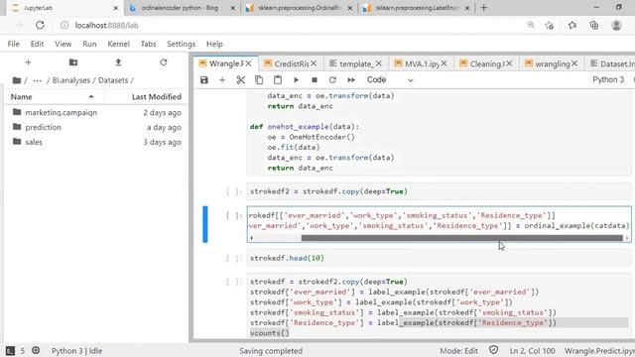Paste cells from clipboard icon
The width and height of the screenshot is (635, 357).
click(278, 79)
